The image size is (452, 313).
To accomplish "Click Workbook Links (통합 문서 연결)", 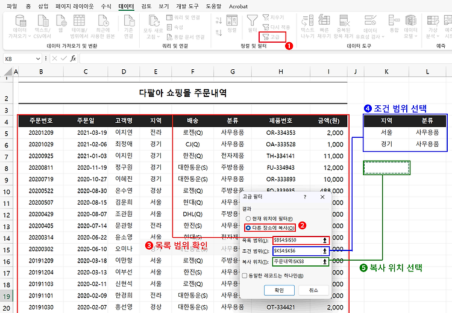I will (x=186, y=37).
